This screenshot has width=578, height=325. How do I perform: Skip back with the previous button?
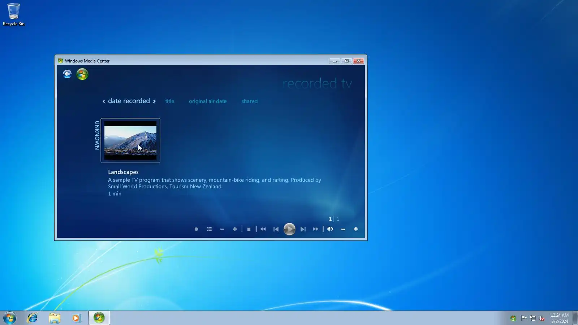point(276,229)
